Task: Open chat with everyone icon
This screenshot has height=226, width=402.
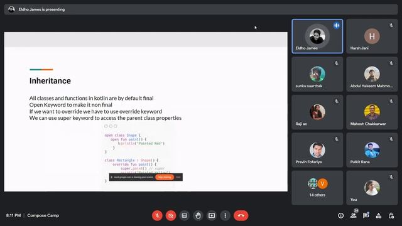Action: coord(366,216)
